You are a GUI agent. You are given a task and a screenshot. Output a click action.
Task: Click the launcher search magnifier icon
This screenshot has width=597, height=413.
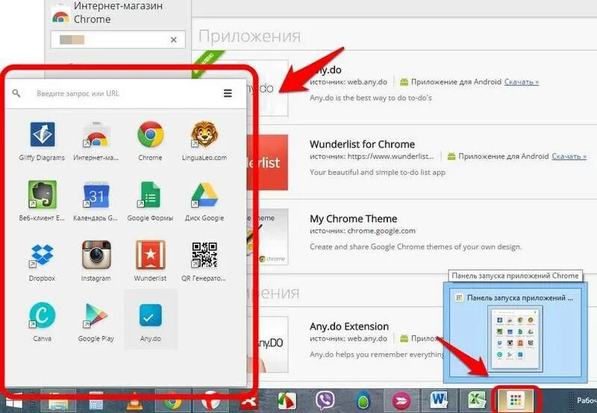(16, 93)
